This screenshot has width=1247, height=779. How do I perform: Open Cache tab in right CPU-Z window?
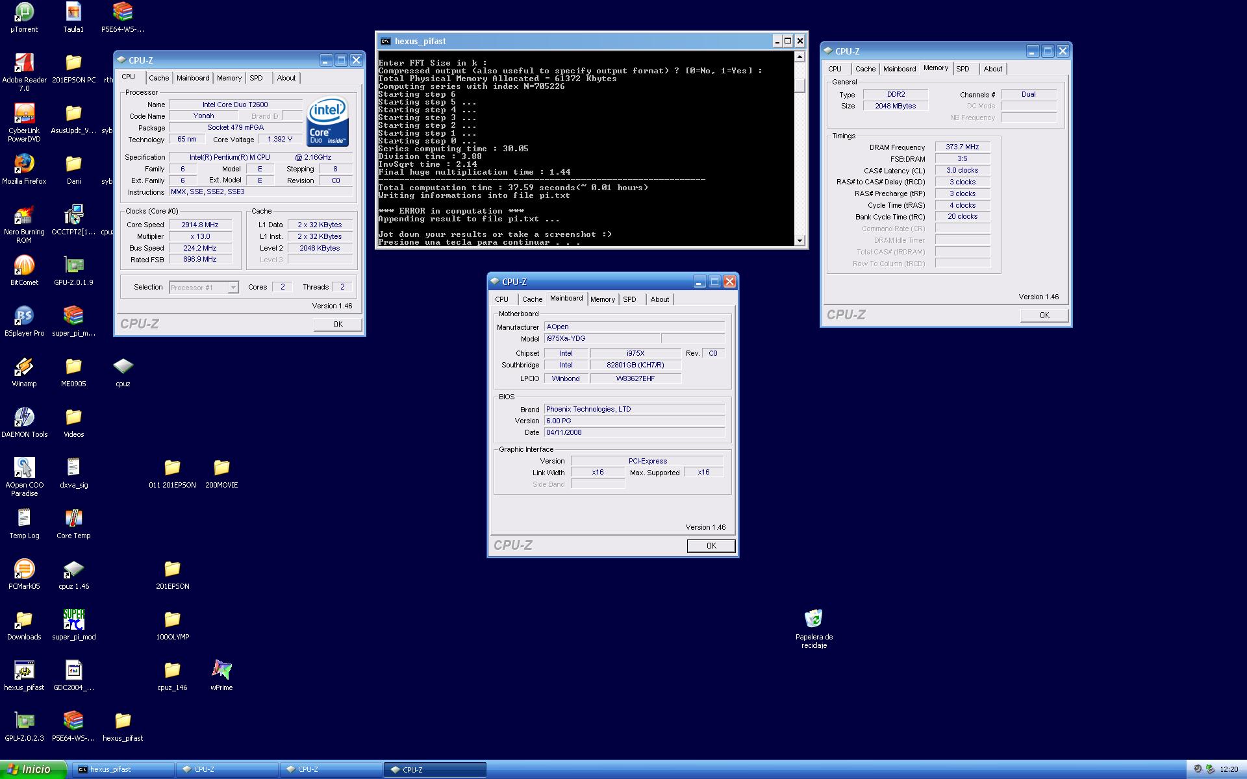865,69
